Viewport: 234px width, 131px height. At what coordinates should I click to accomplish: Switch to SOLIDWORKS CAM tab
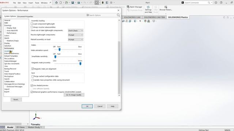132,17
